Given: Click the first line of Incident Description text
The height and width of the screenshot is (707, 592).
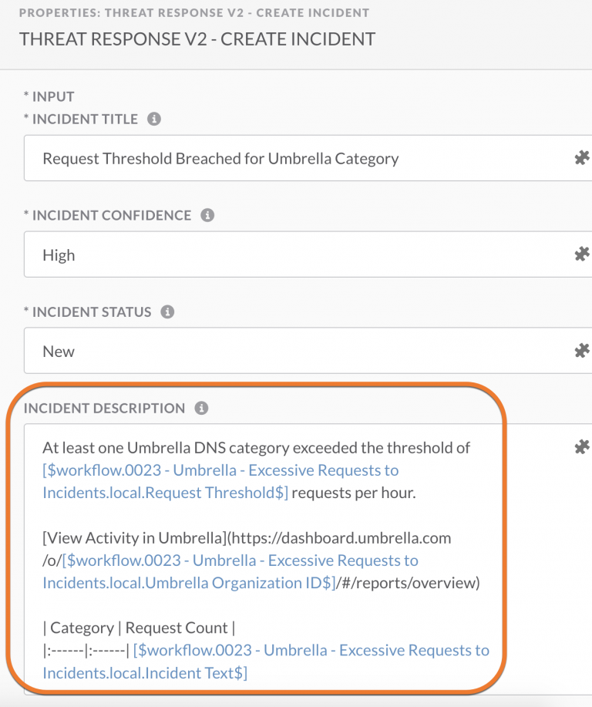Looking at the screenshot, I should (256, 448).
